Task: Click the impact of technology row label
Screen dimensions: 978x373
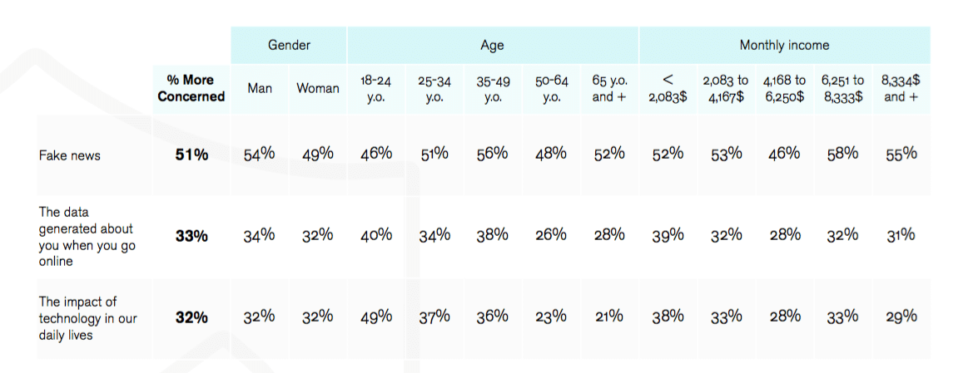Action: pos(88,318)
